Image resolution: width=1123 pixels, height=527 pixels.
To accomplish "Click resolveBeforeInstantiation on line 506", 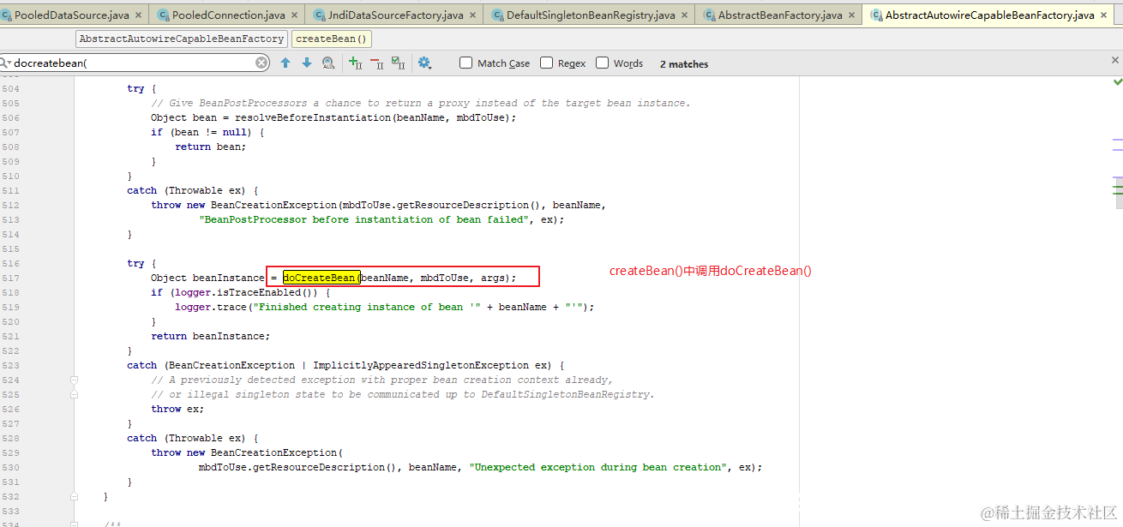I will pos(313,117).
